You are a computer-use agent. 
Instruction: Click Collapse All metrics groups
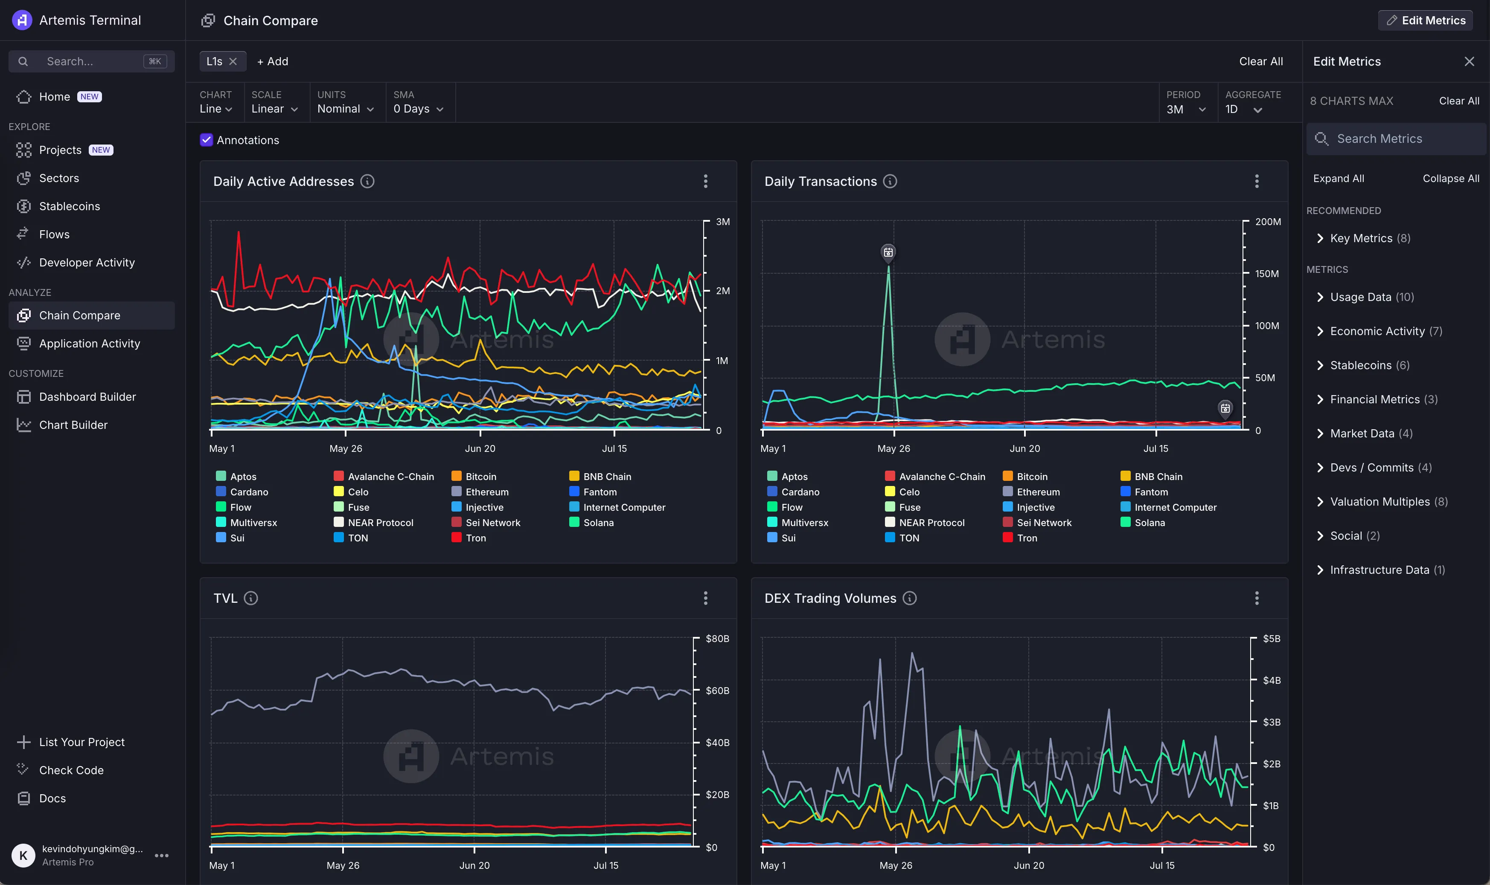(1451, 178)
